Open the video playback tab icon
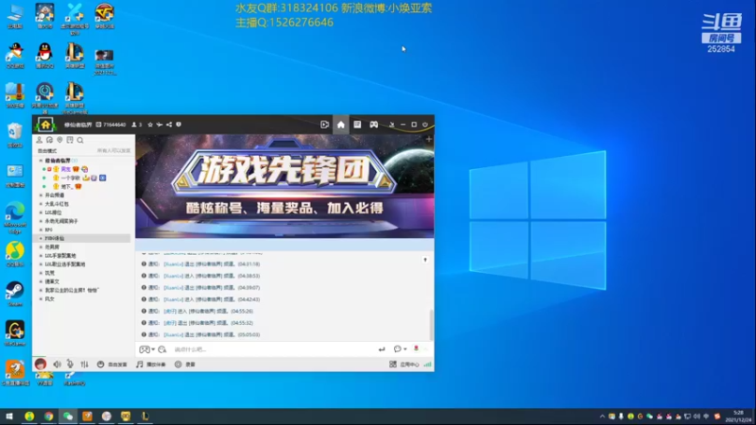The width and height of the screenshot is (756, 425). click(324, 125)
